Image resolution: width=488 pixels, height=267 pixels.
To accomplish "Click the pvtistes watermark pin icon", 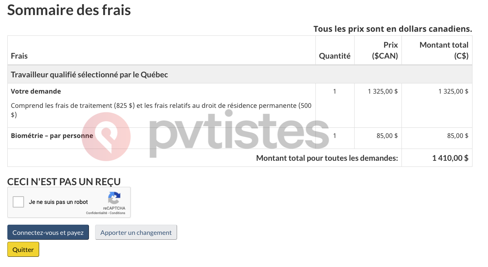I will [x=106, y=136].
